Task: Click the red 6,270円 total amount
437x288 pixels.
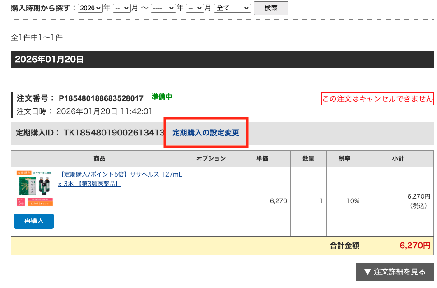Action: (415, 246)
